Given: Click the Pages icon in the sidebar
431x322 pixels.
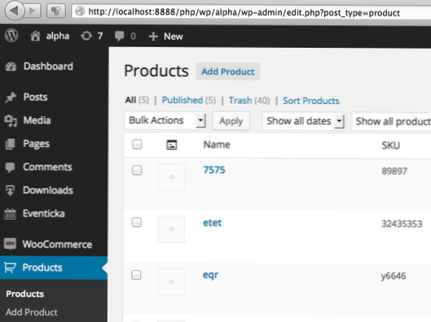Looking at the screenshot, I should tap(10, 144).
